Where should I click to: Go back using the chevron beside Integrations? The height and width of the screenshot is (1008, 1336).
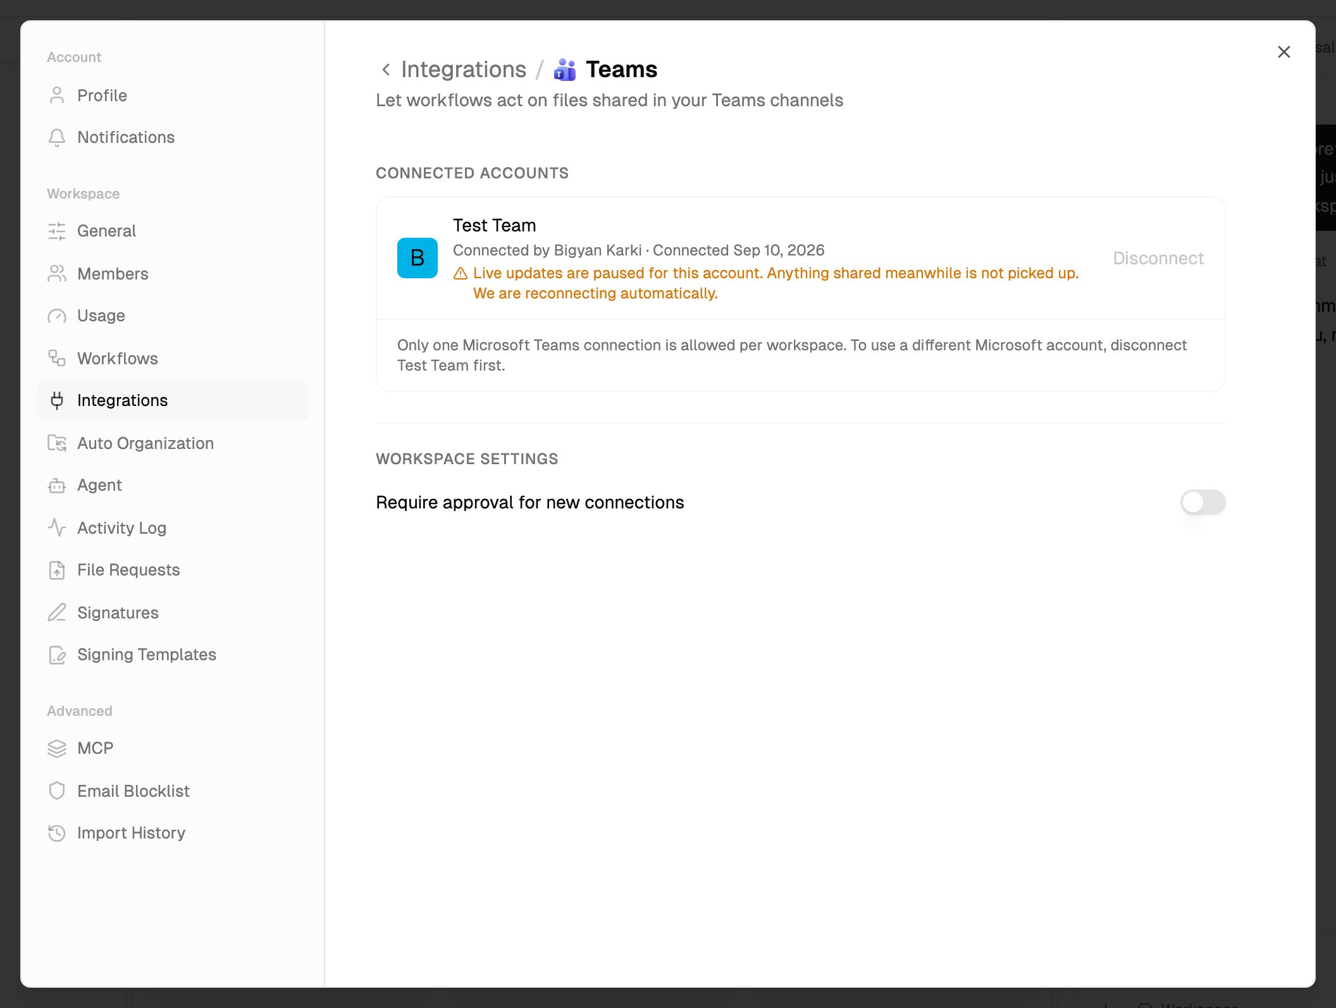(386, 70)
